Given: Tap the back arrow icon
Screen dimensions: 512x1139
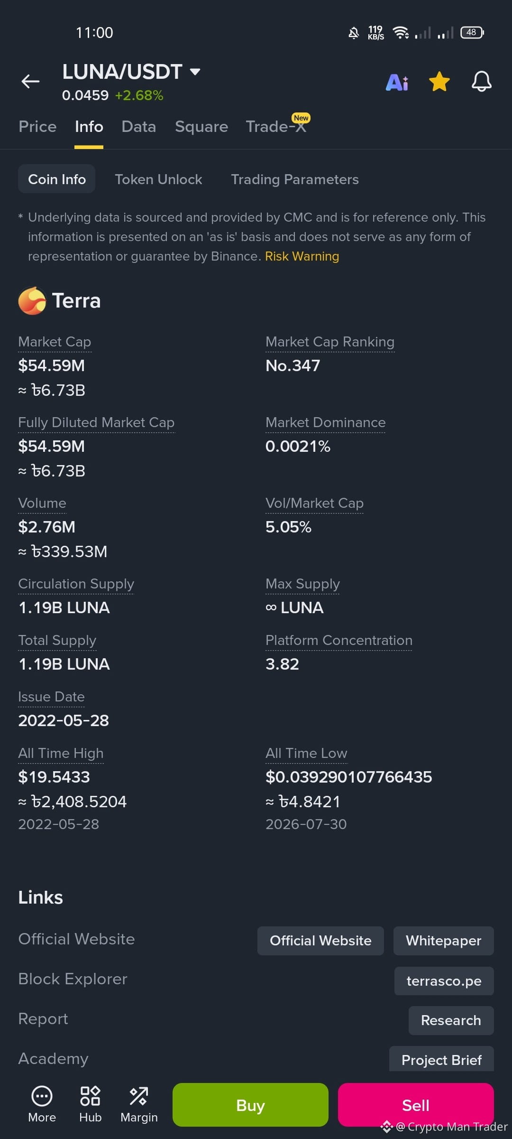Looking at the screenshot, I should (30, 82).
